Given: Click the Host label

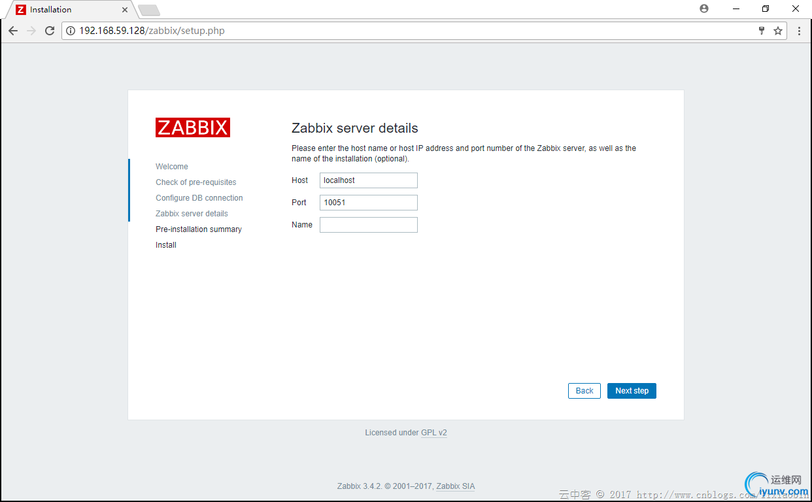Looking at the screenshot, I should [x=300, y=180].
